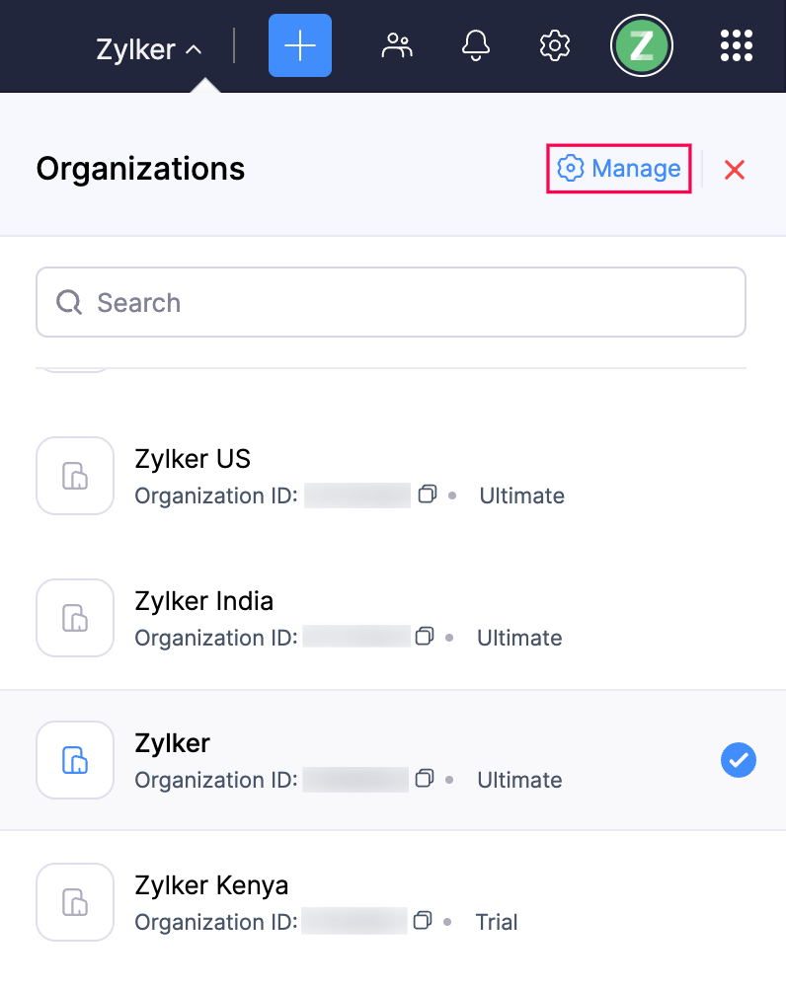The height and width of the screenshot is (991, 786).
Task: Click the Zylker US organization icon
Action: [x=75, y=476]
